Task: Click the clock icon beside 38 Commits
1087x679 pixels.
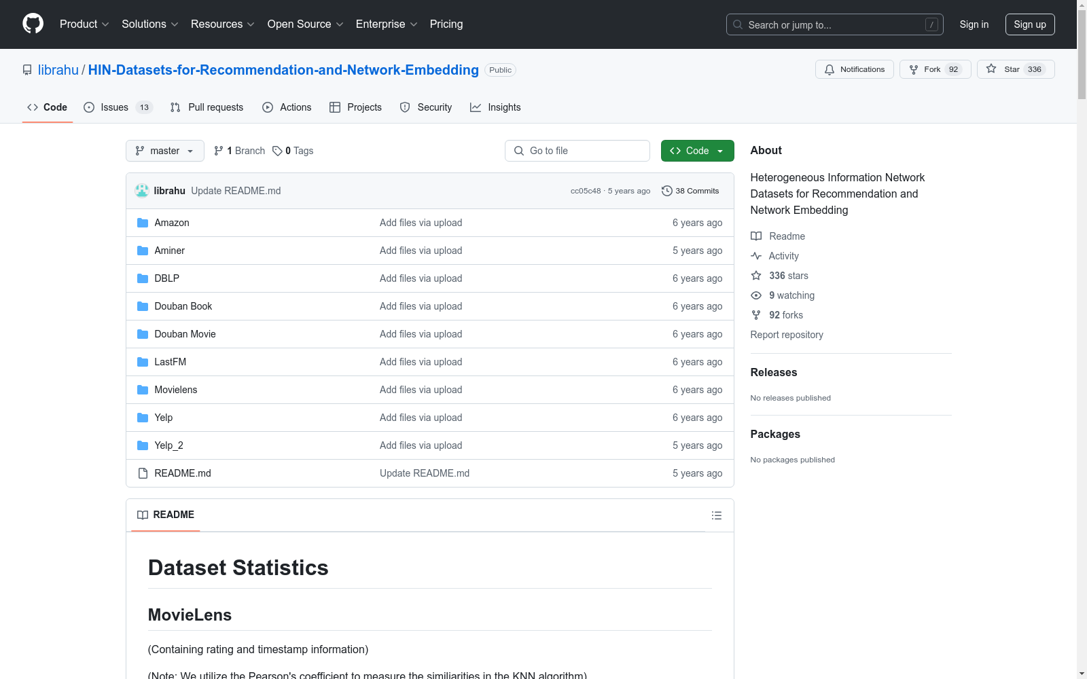Action: [x=667, y=191]
